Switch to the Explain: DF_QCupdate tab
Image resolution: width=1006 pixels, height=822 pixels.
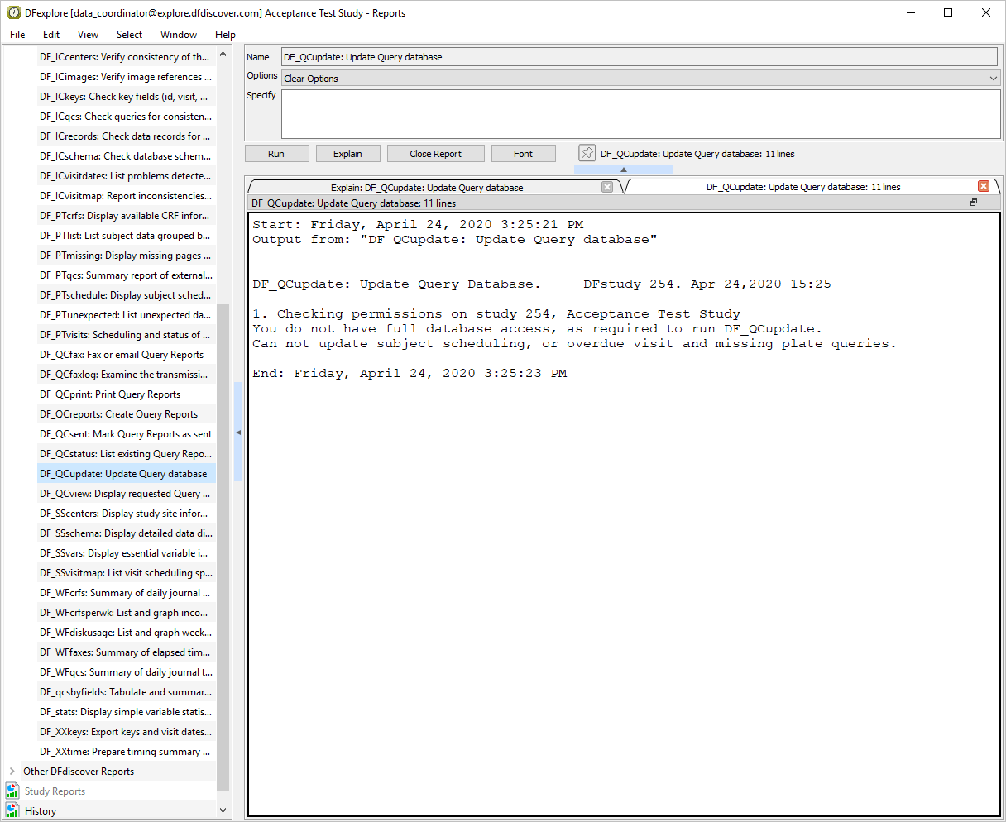coord(427,188)
